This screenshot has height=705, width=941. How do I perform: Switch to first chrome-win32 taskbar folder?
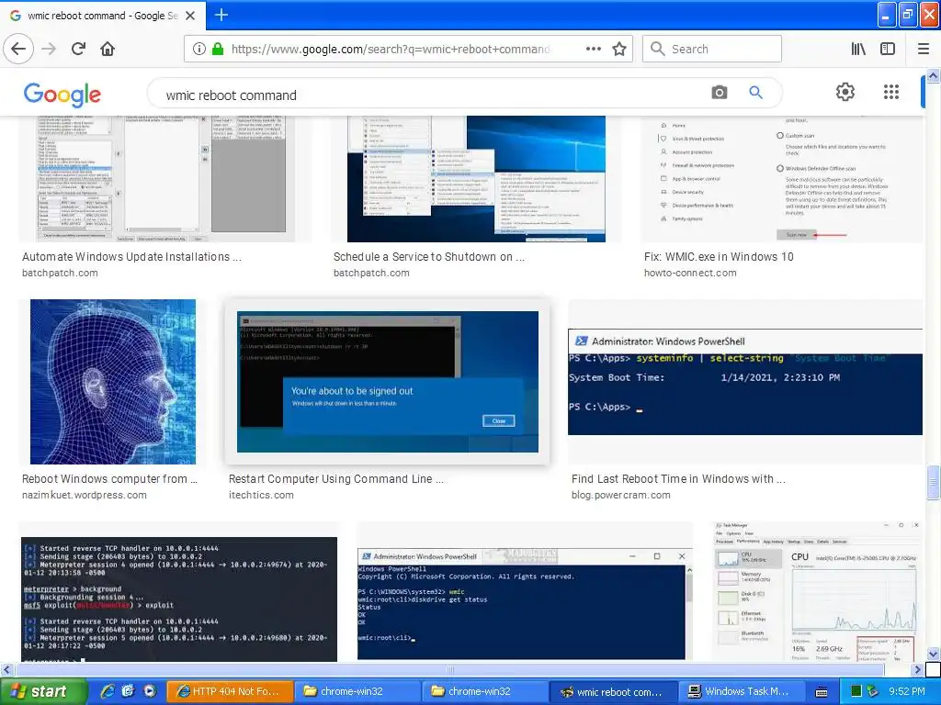click(x=357, y=691)
